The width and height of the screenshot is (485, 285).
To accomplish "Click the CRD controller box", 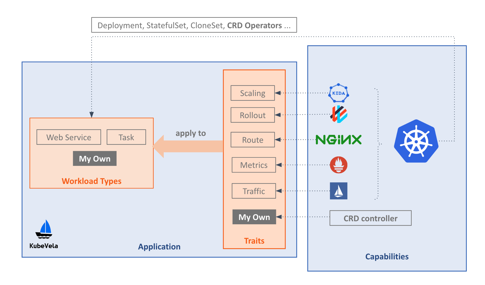I will (x=370, y=218).
